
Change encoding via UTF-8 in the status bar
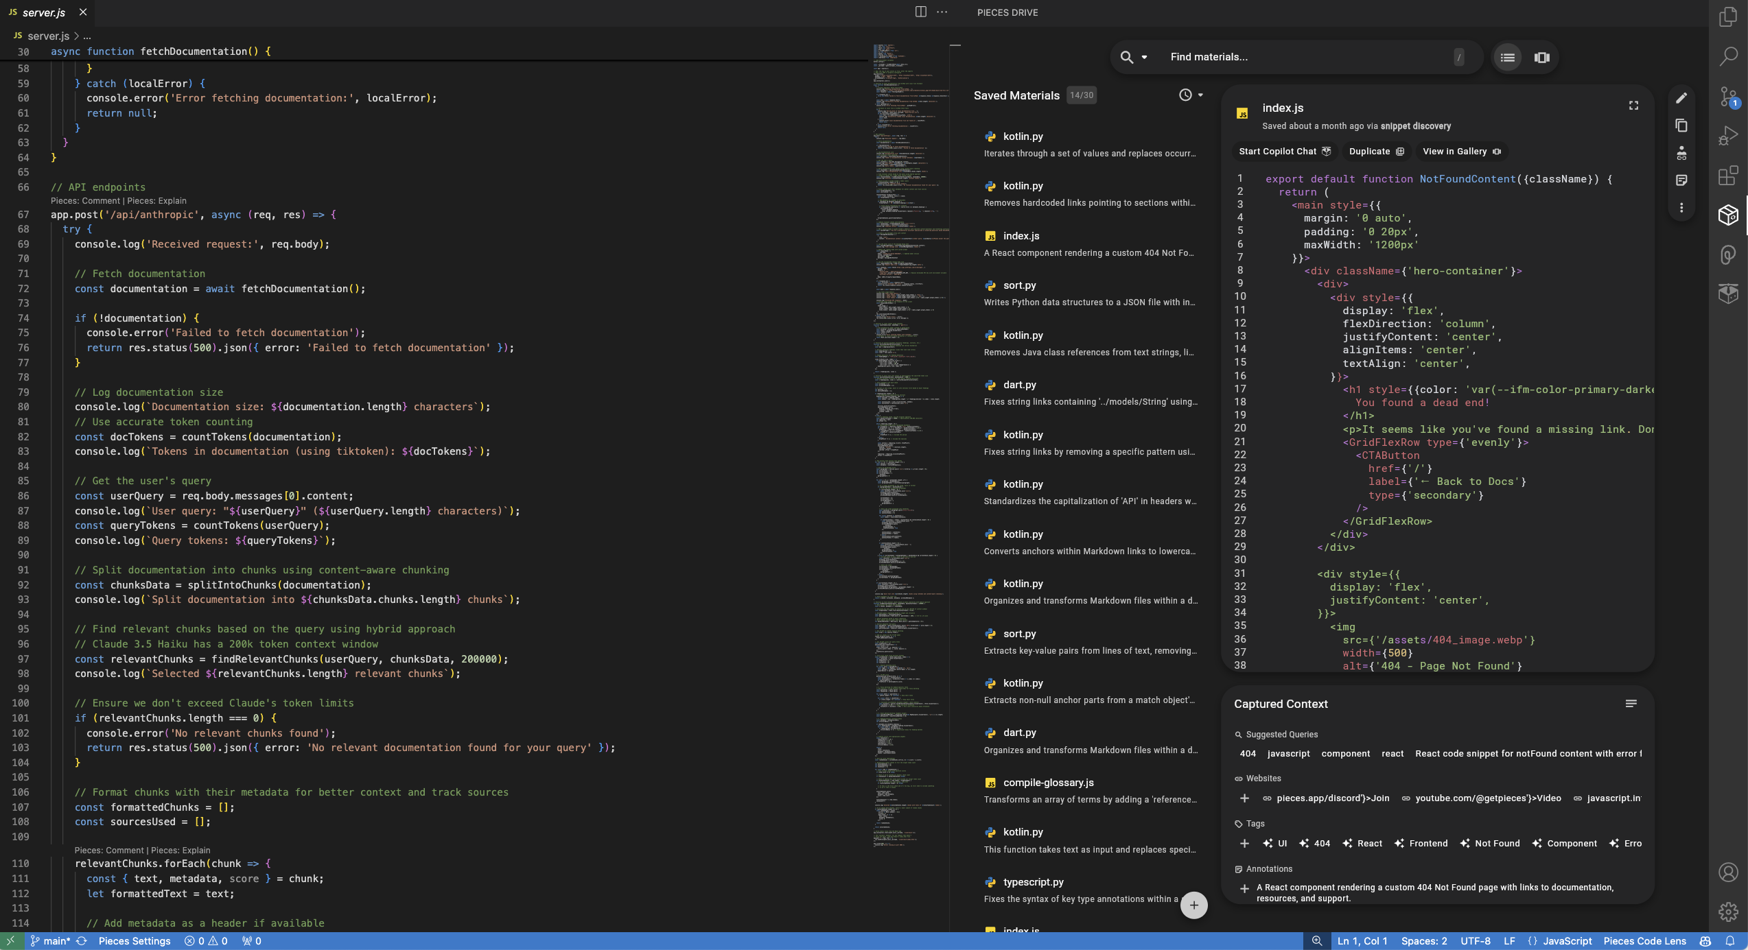click(x=1475, y=941)
